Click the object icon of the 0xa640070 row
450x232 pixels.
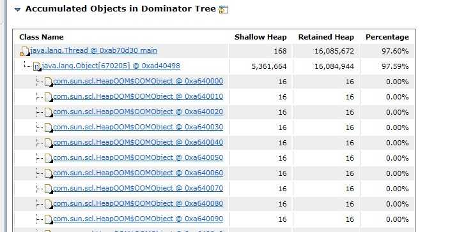pos(49,189)
